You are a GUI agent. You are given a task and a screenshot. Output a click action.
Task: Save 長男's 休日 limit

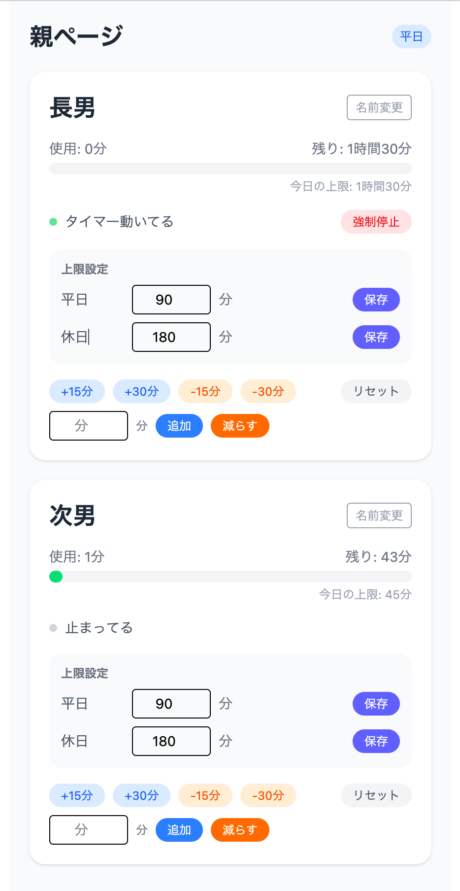point(376,337)
